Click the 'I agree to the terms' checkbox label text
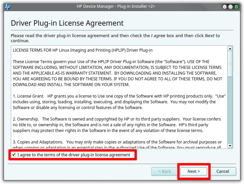Viewport: 244px width, 184px height. 74,155
